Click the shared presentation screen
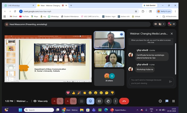 click(x=48, y=59)
